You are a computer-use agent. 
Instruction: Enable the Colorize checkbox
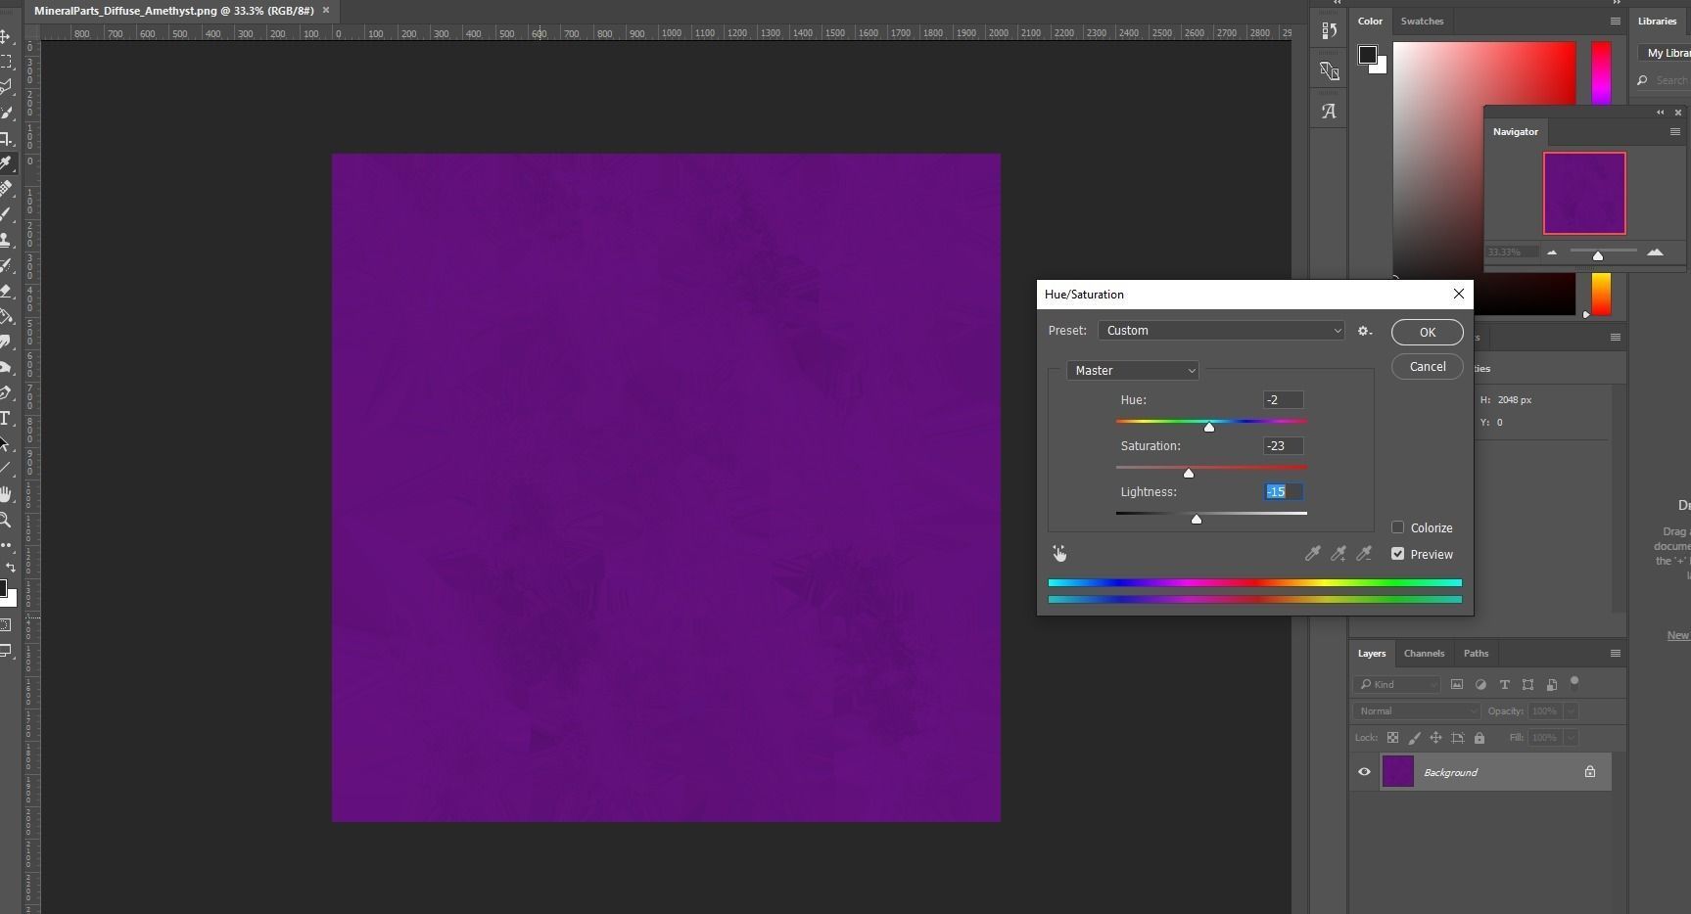click(x=1397, y=527)
